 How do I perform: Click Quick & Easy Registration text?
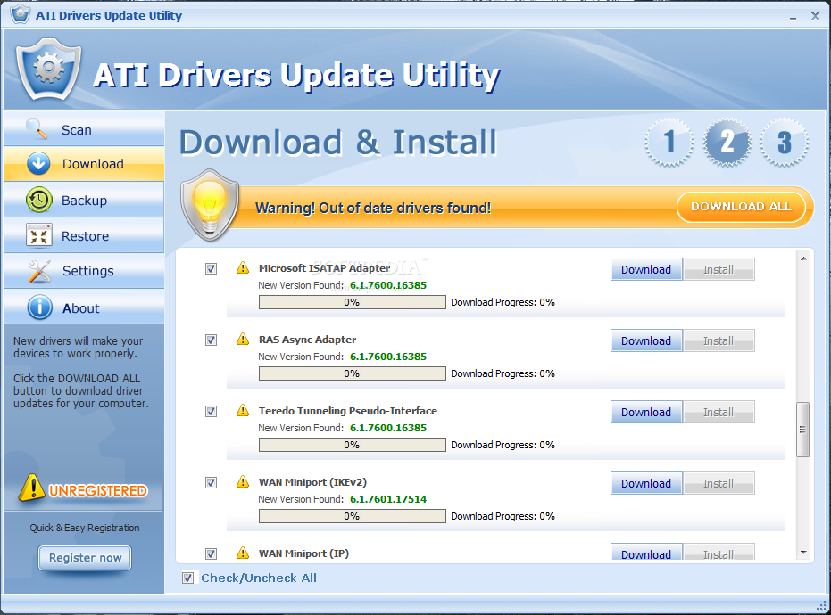coord(85,528)
